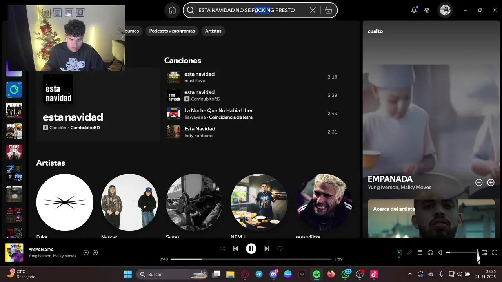502x282 pixels.
Task: Open CambubitoRD link in top result
Action: pos(85,128)
